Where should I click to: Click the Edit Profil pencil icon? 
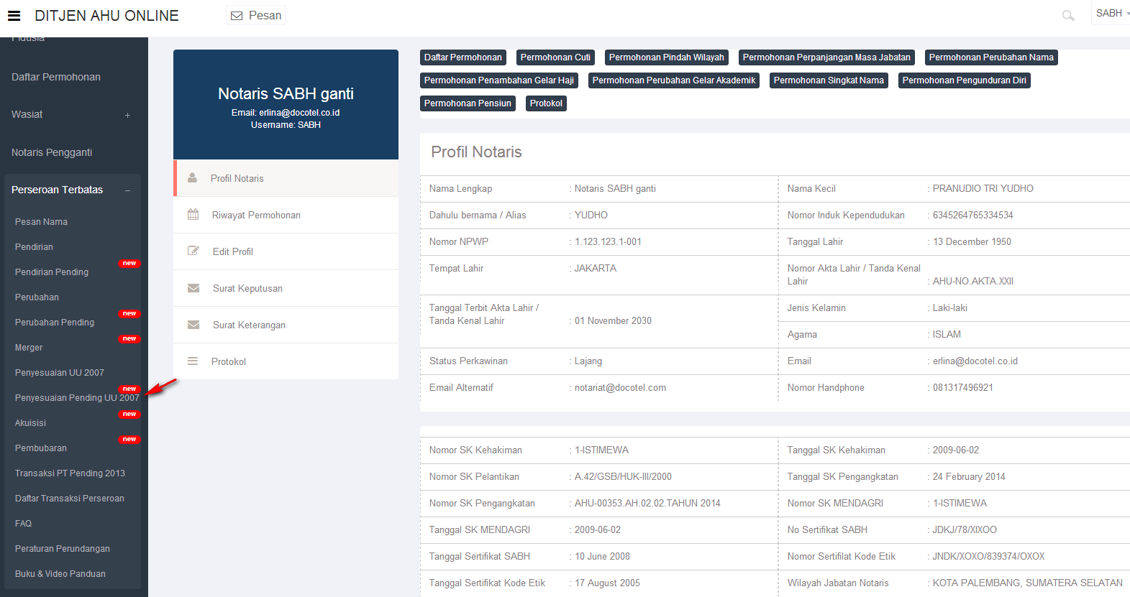[193, 251]
